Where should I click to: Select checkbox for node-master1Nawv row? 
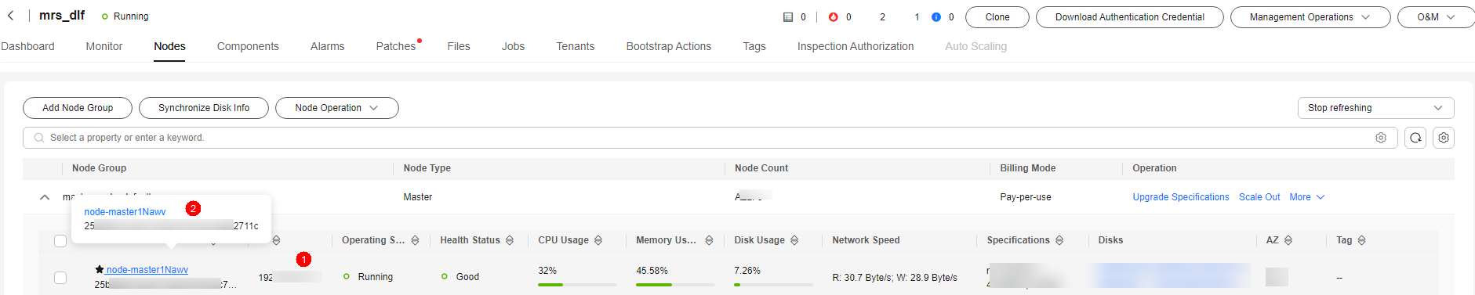coord(60,278)
